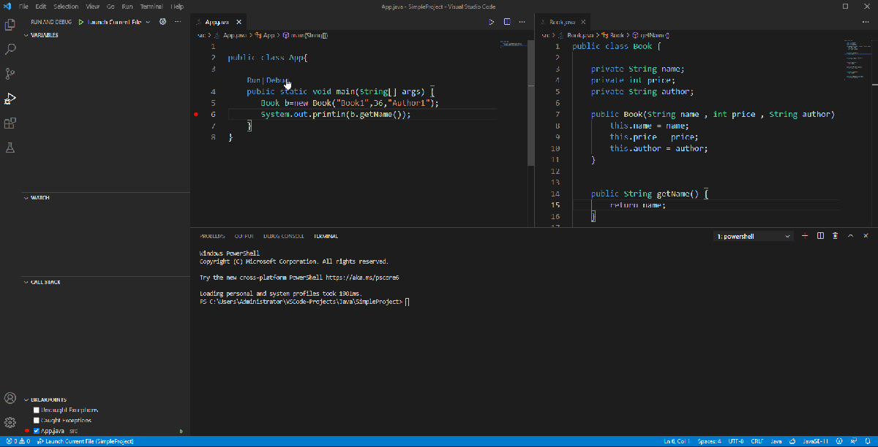Select the TERMINAL panel tab
This screenshot has width=878, height=447.
[x=326, y=236]
